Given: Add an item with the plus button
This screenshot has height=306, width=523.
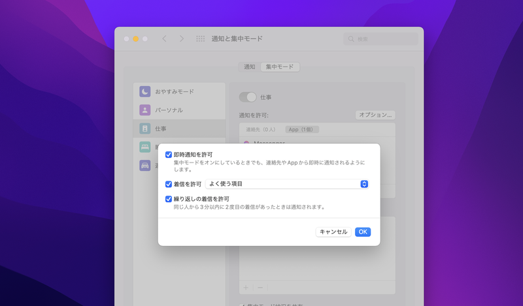Looking at the screenshot, I should tap(246, 287).
